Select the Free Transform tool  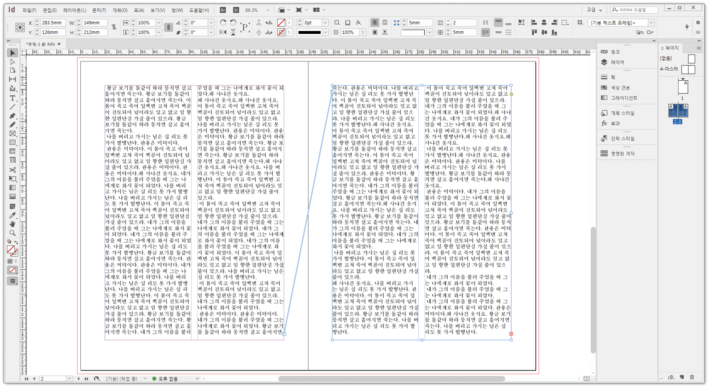(x=12, y=179)
